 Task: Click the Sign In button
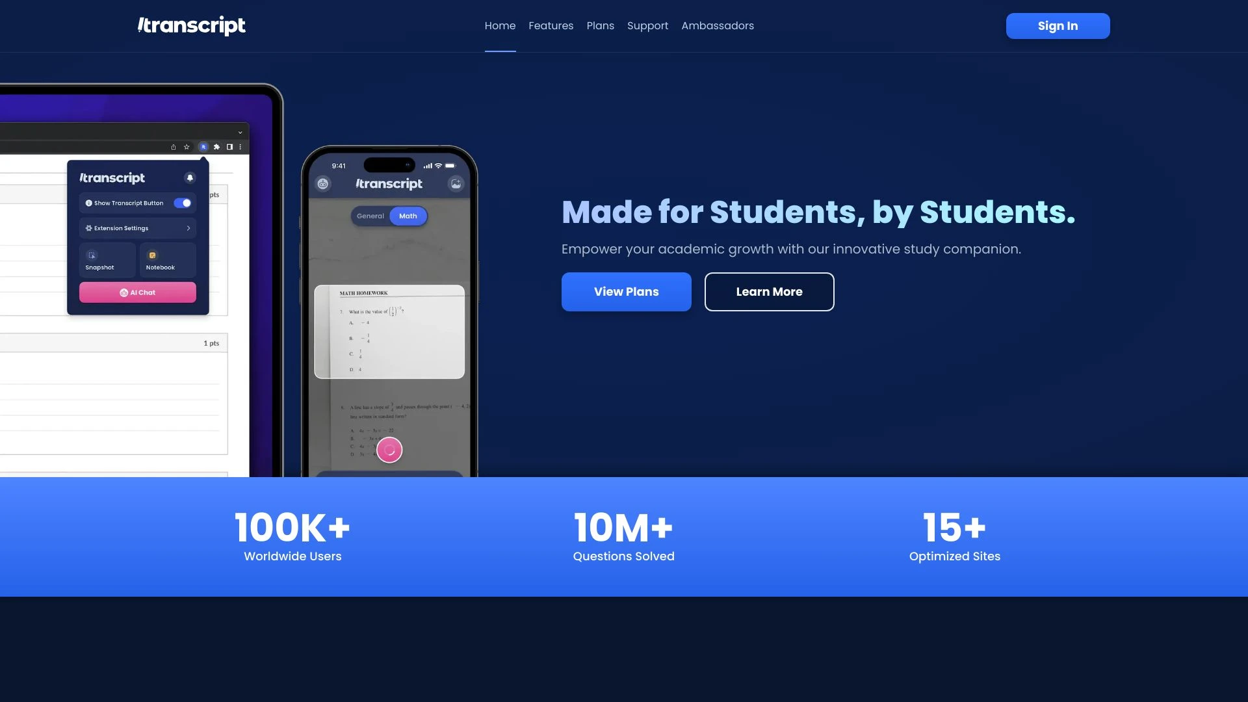(x=1058, y=26)
